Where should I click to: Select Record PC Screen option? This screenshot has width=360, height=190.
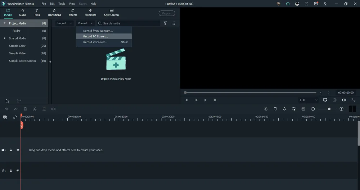(x=104, y=36)
